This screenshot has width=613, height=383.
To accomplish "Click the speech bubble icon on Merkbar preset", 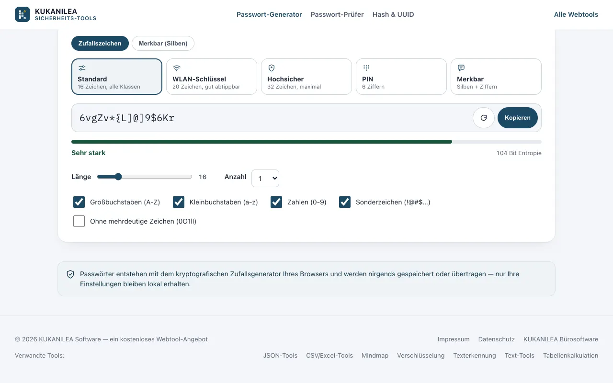I will (x=461, y=68).
